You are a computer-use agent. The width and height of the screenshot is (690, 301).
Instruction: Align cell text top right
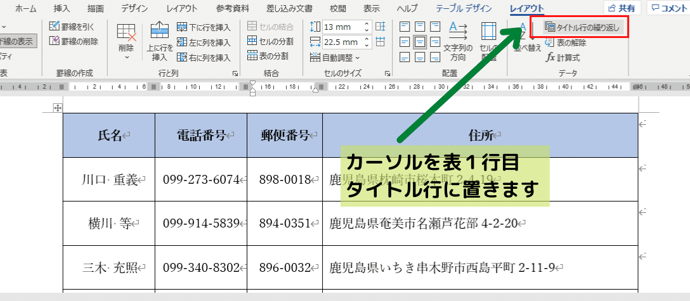click(435, 27)
